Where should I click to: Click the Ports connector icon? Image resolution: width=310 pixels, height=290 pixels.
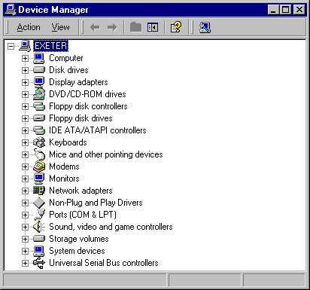[x=39, y=215]
